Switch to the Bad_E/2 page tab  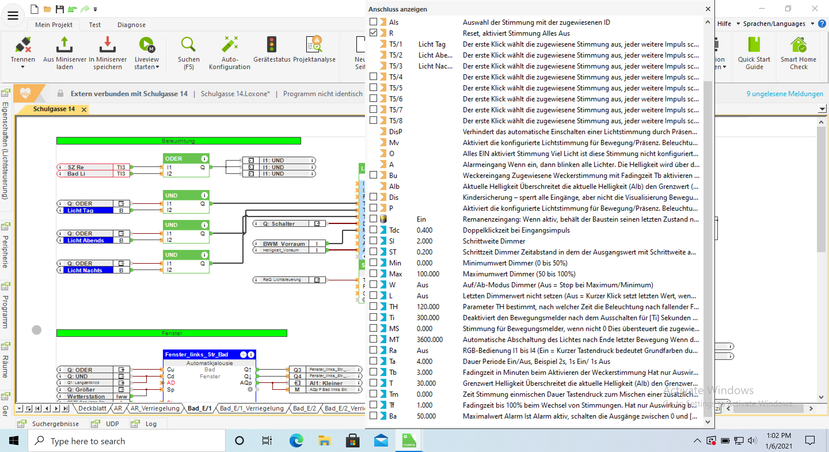304,408
